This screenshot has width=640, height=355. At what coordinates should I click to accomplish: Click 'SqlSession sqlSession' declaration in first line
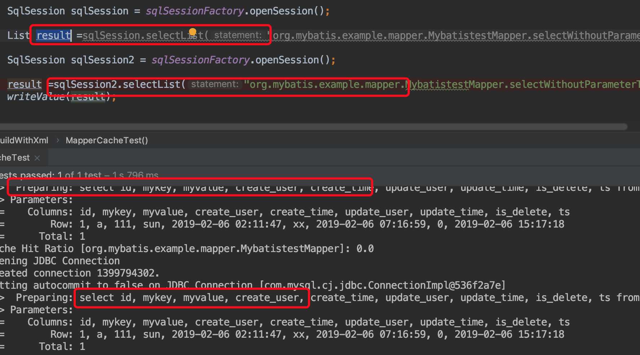click(x=68, y=11)
